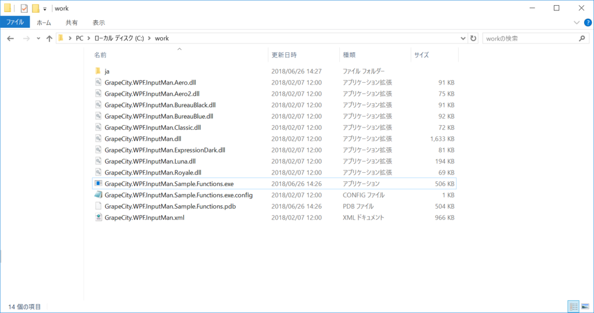Select the BureauBlack.dll file icon
The width and height of the screenshot is (594, 313).
click(98, 105)
